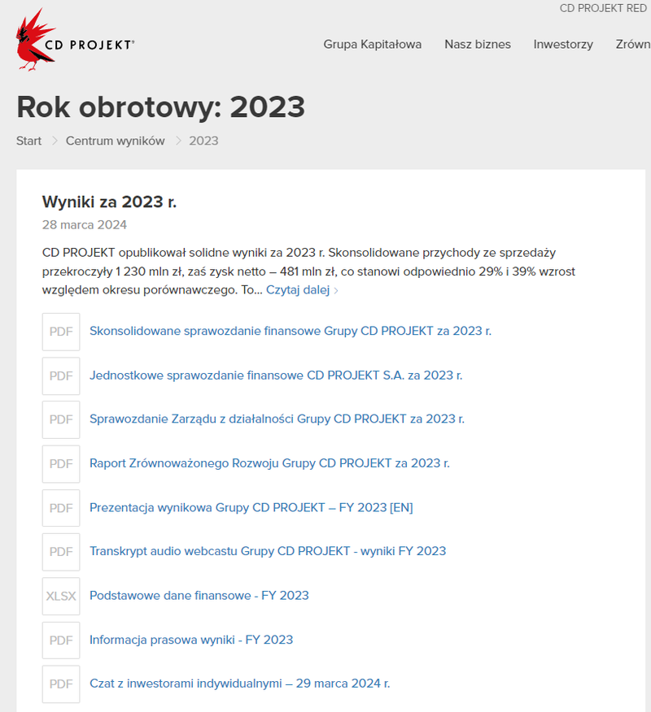Click PDF icon for Raport Zrównoważonego Rozwoju
Screen dimensions: 651x712
coord(61,463)
